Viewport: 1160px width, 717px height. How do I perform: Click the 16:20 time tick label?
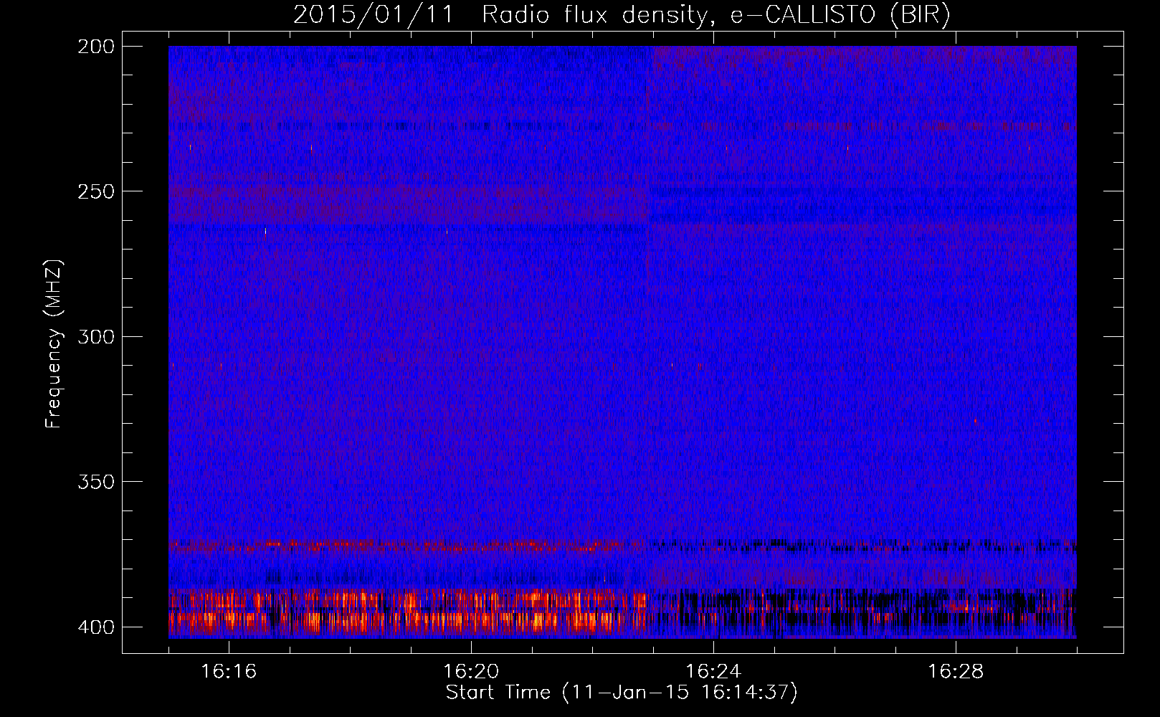point(471,672)
